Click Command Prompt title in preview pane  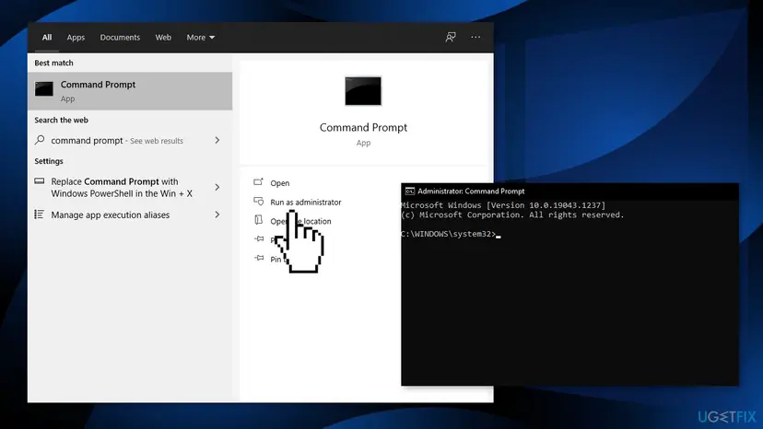tap(363, 127)
